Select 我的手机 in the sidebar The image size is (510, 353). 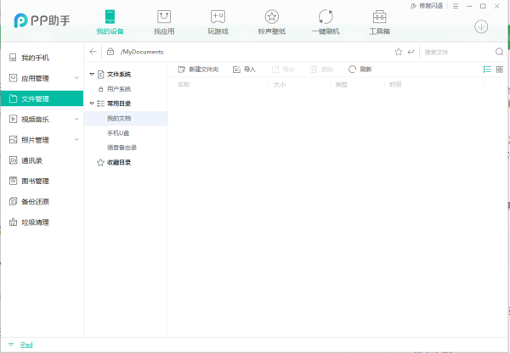[42, 58]
